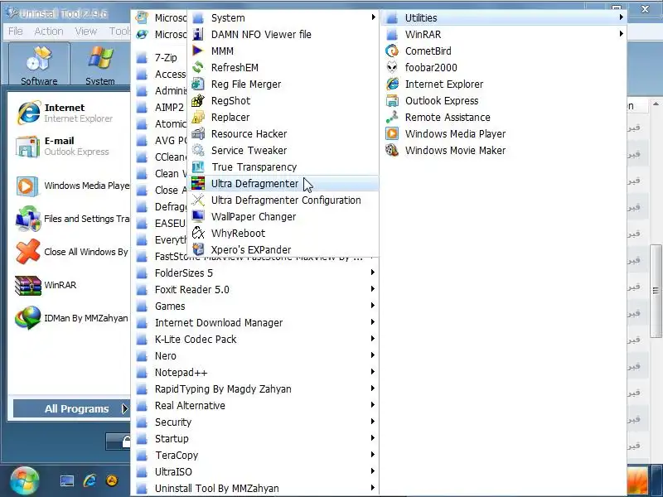663x497 pixels.
Task: Select Uninstall Tool By MMZahyan entry
Action: click(255, 488)
